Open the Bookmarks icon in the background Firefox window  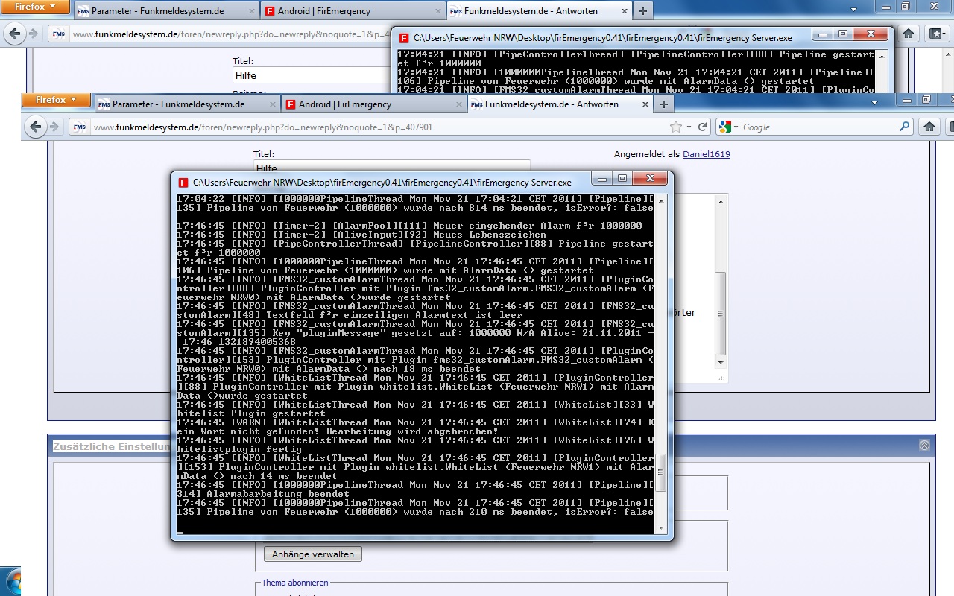click(936, 34)
